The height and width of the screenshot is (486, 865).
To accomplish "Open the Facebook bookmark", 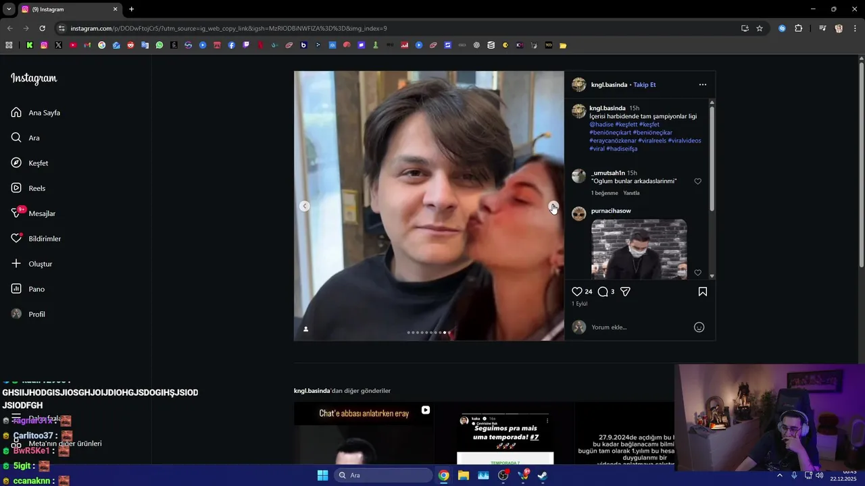I will [x=232, y=45].
